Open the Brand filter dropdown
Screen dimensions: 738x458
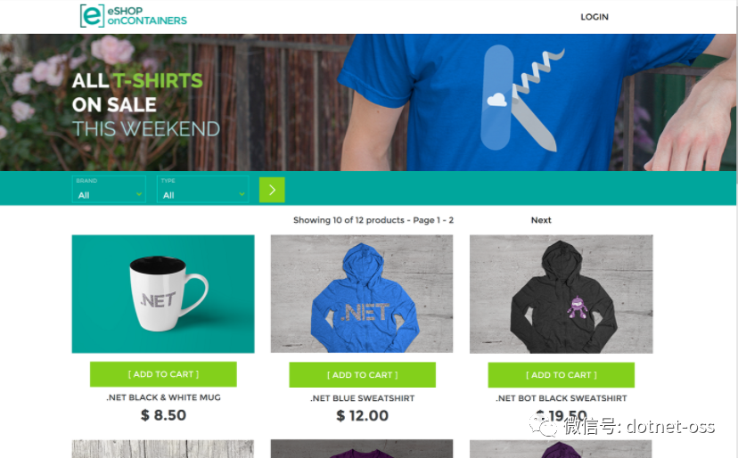point(109,189)
